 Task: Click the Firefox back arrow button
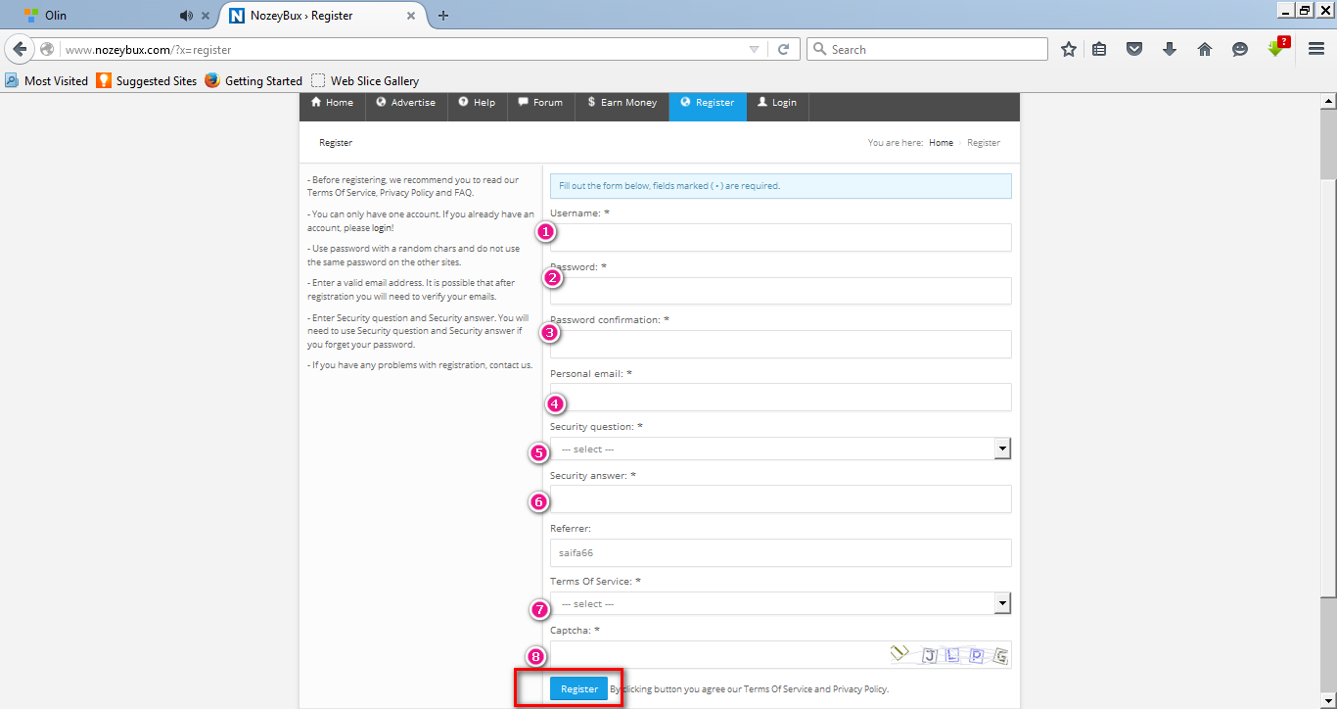pyautogui.click(x=20, y=49)
